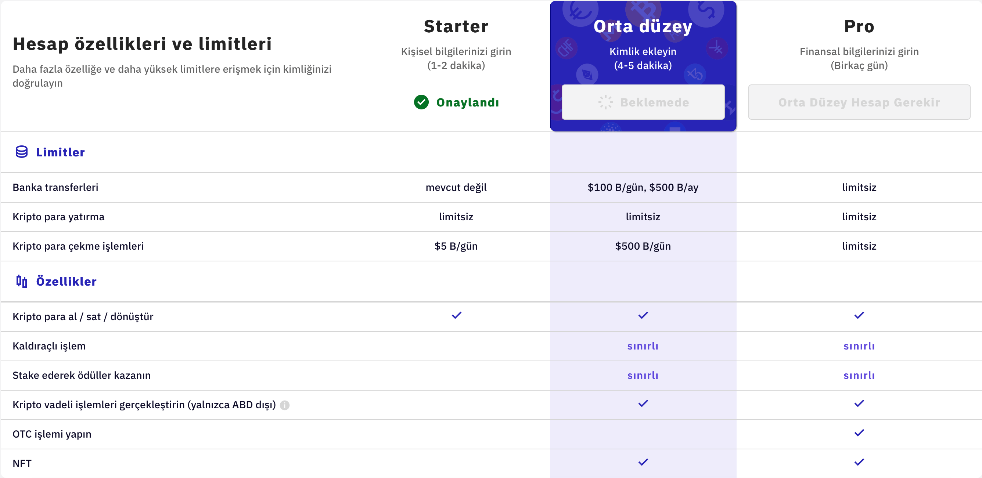Click the Pro checkmark in Kripto vadeli row

pyautogui.click(x=859, y=404)
